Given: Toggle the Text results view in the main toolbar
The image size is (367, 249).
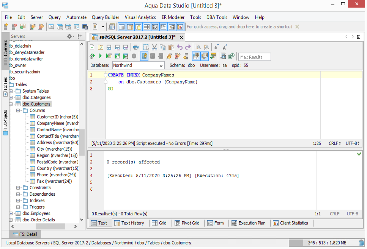Looking at the screenshot, I should pyautogui.click(x=121, y=26).
